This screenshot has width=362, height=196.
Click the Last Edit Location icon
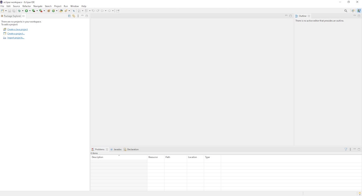(93, 11)
